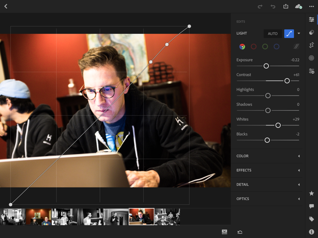Open the share export icon

click(x=286, y=6)
